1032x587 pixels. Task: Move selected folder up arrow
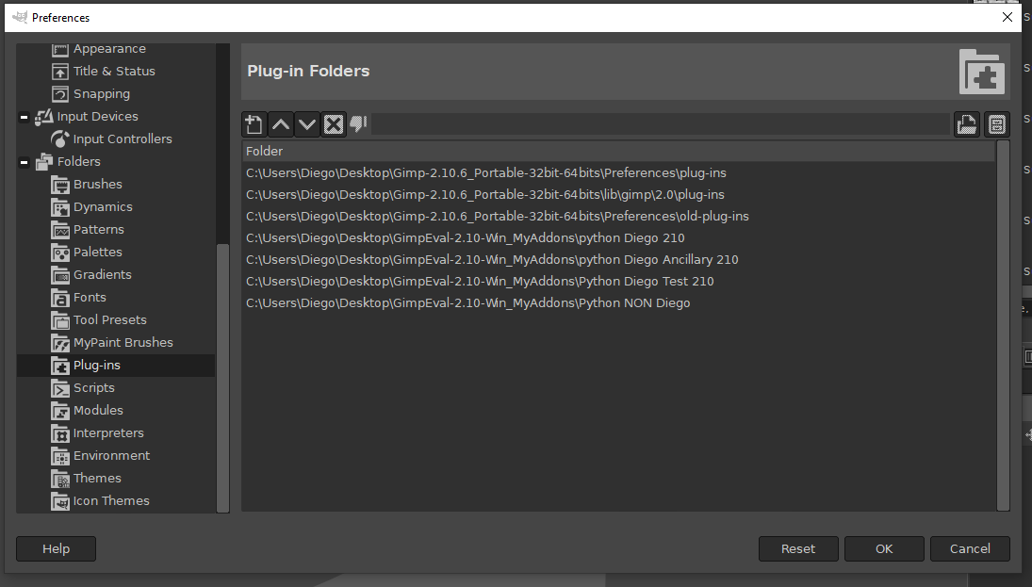click(x=281, y=124)
